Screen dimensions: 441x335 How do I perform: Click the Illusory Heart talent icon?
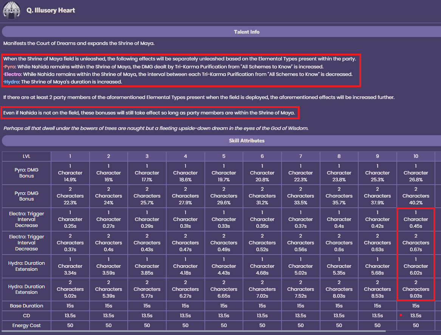coord(11,10)
